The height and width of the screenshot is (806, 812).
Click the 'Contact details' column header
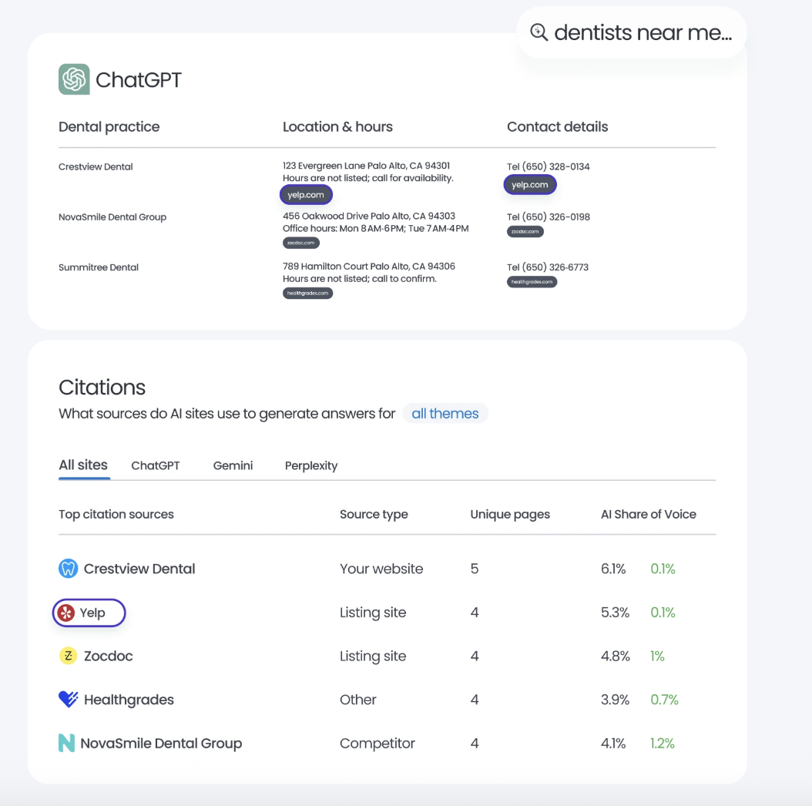click(557, 127)
